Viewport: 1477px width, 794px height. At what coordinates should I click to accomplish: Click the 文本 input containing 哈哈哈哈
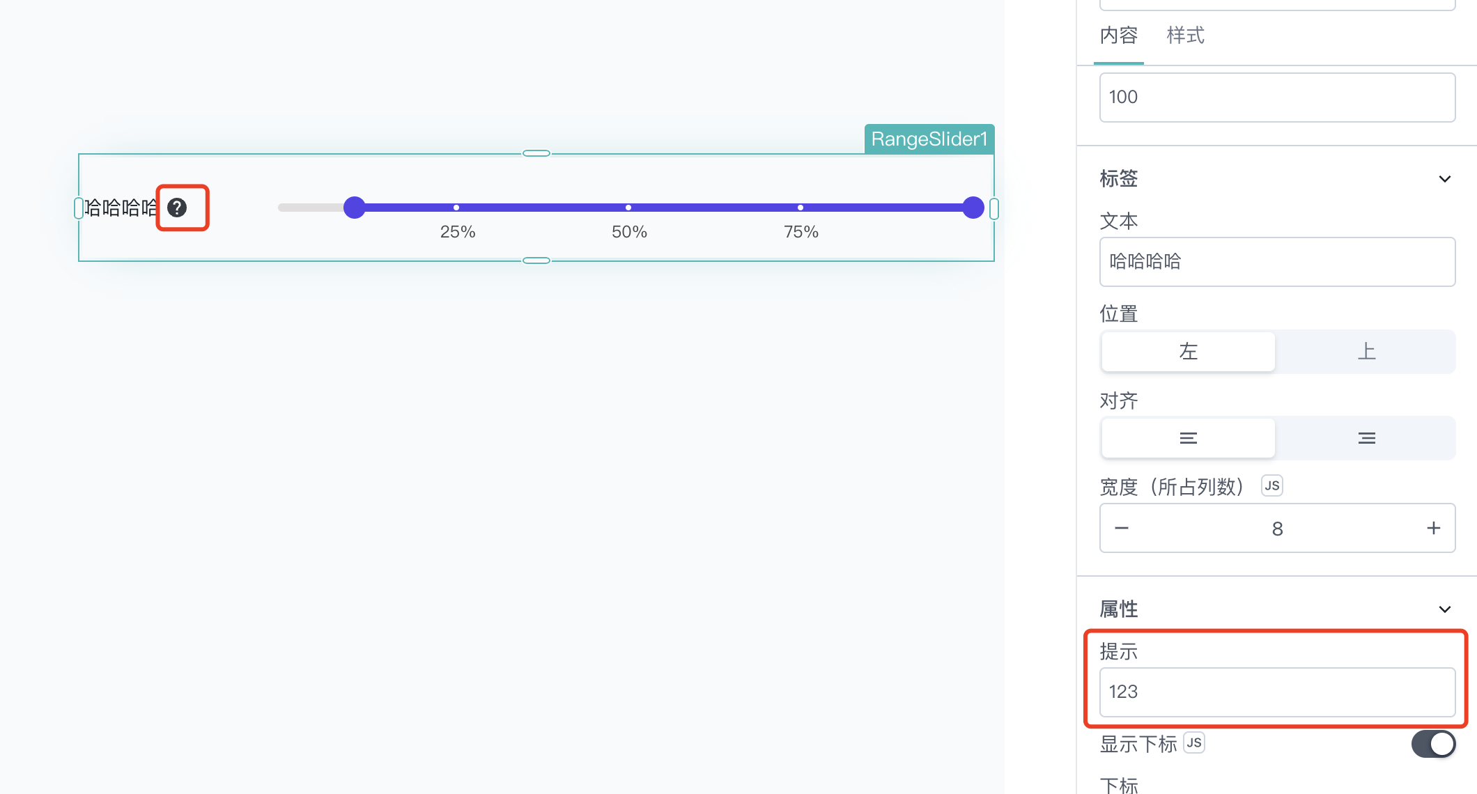1277,262
